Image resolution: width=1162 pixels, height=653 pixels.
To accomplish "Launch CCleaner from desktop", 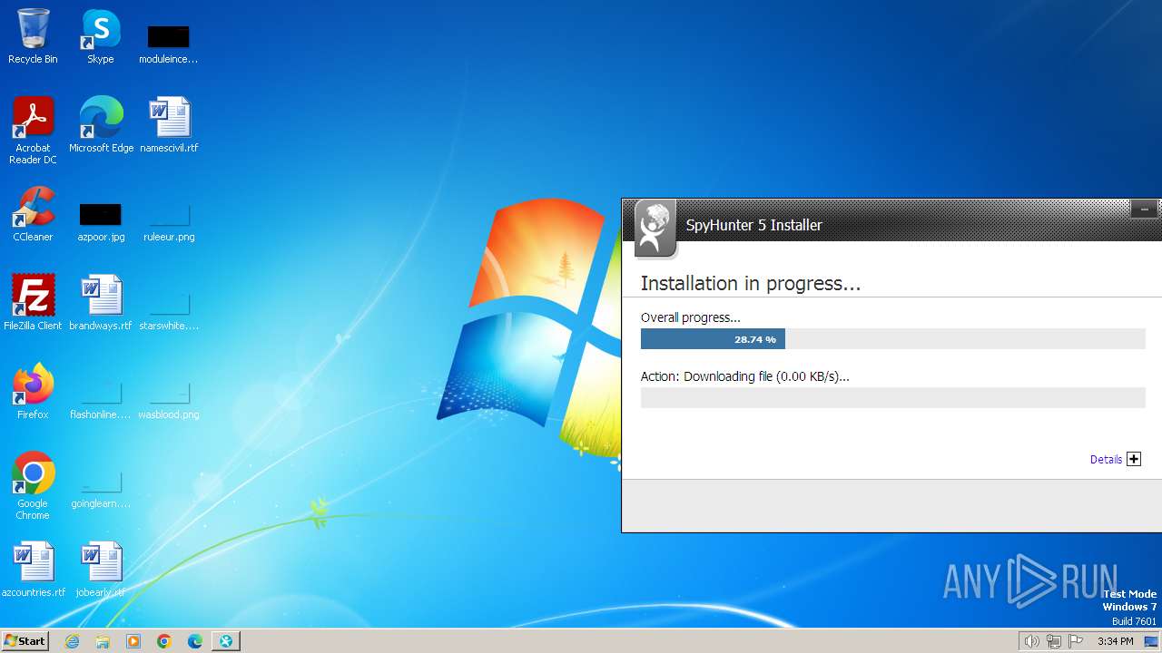I will (x=33, y=214).
